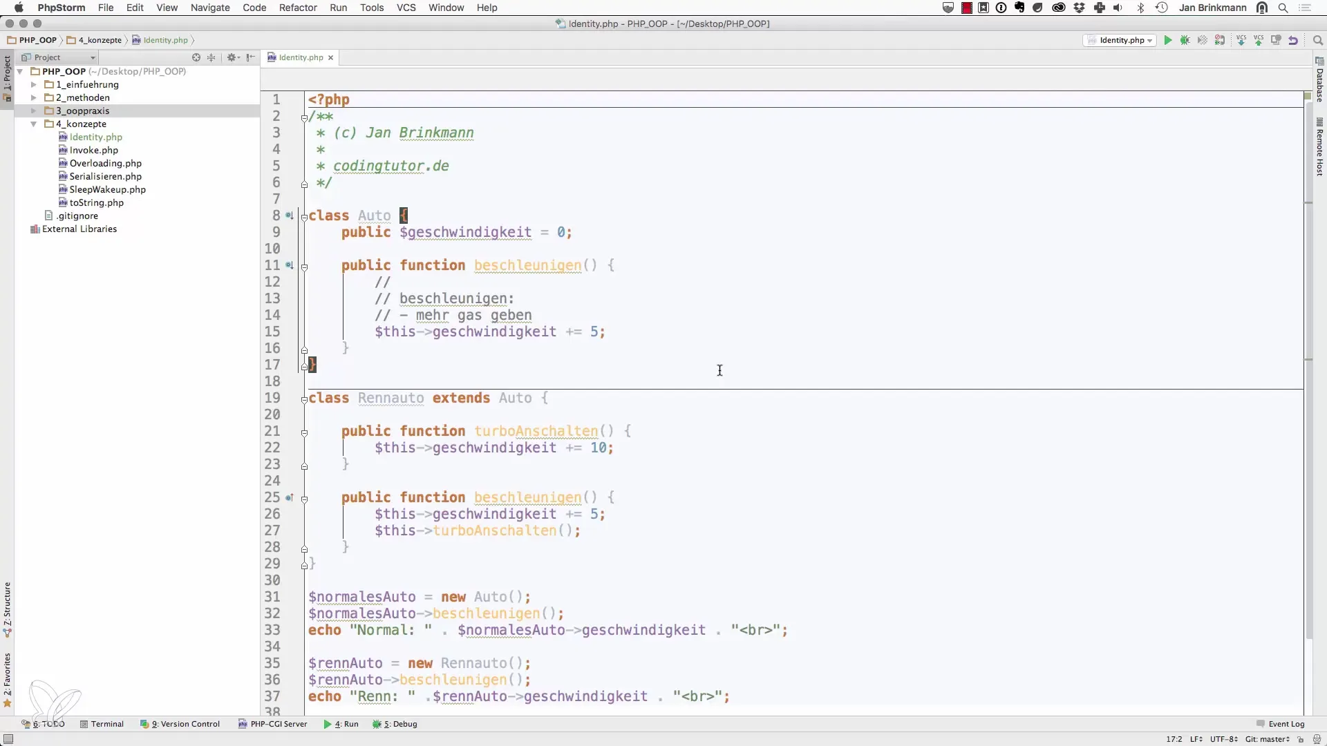Run with coverage icon in toolbar
This screenshot has width=1327, height=746.
click(x=1203, y=40)
